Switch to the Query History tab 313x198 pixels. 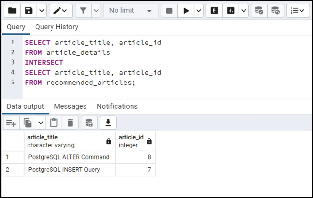[x=57, y=27]
